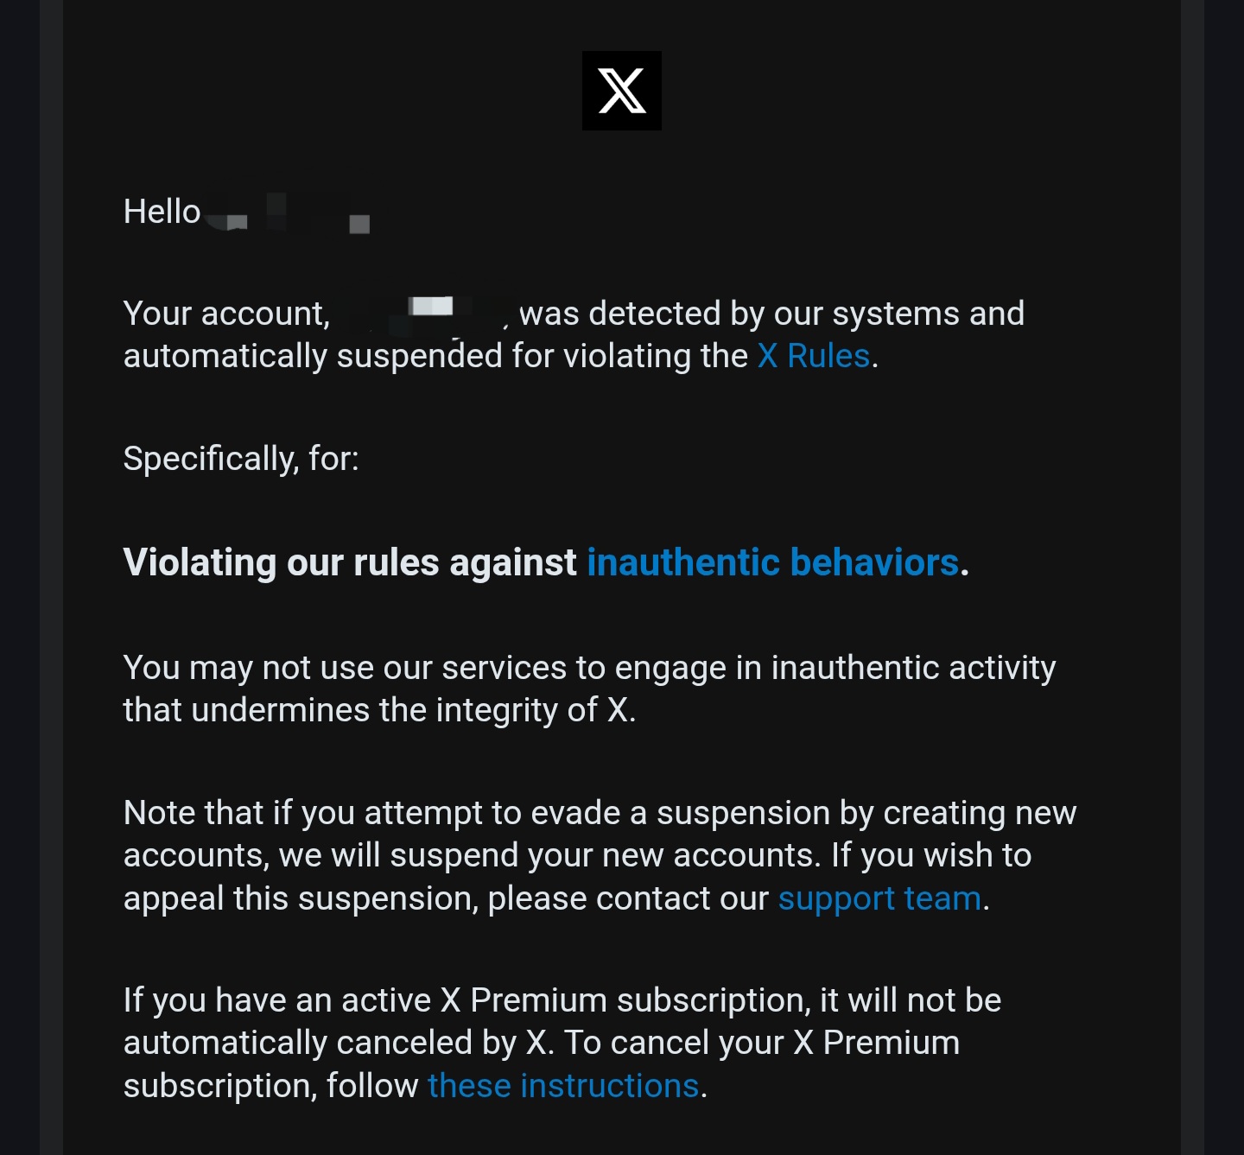Screen dimensions: 1244x1155
Task: Click the 'subscription, follow' text
Action: [x=270, y=1086]
